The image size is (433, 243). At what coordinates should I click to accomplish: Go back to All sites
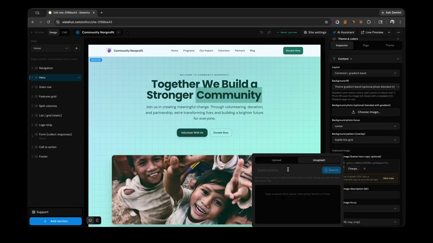[x=37, y=32]
